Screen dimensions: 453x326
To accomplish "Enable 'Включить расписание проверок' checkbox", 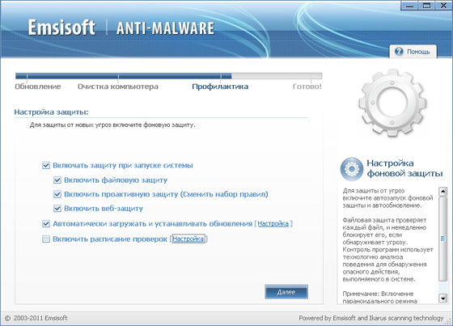I will point(46,239).
